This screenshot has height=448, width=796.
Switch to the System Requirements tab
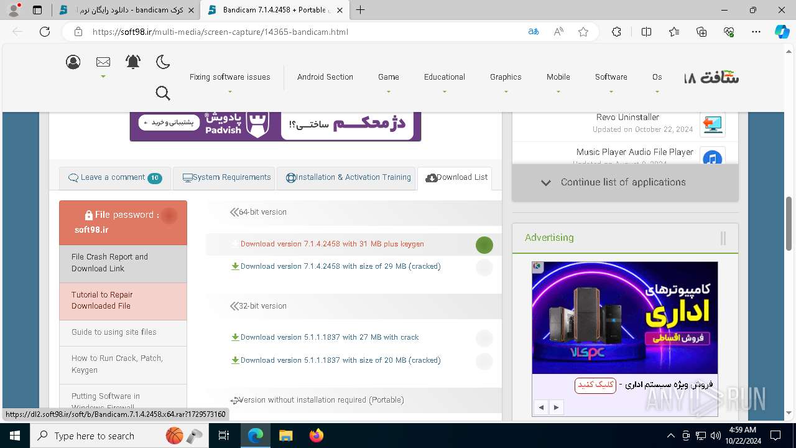[224, 178]
